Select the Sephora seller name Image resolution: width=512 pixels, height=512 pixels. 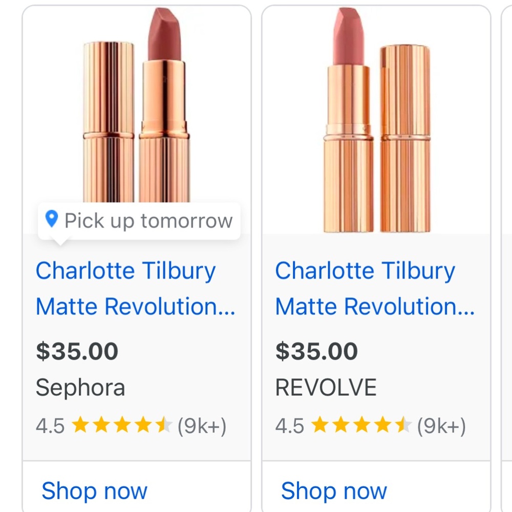pos(80,388)
